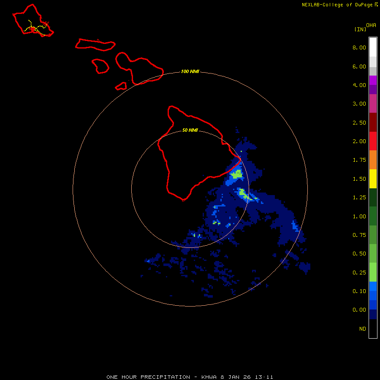Select the 1.25 legend value
The width and height of the screenshot is (380, 380).
[359, 198]
